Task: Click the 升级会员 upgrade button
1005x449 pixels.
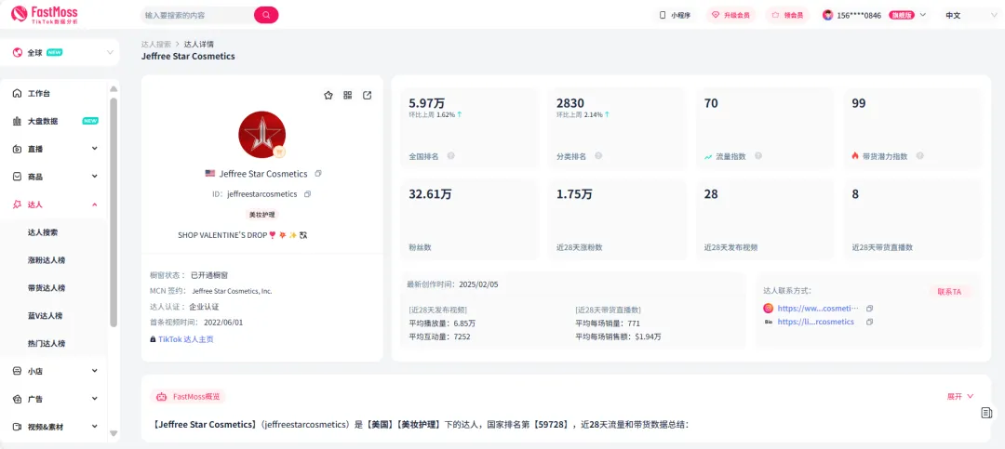Action: (x=730, y=15)
